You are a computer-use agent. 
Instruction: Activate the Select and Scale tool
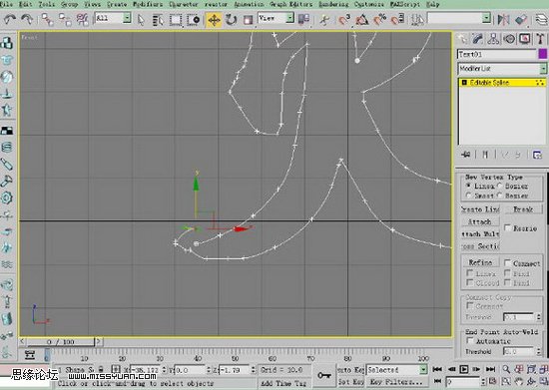(248, 20)
